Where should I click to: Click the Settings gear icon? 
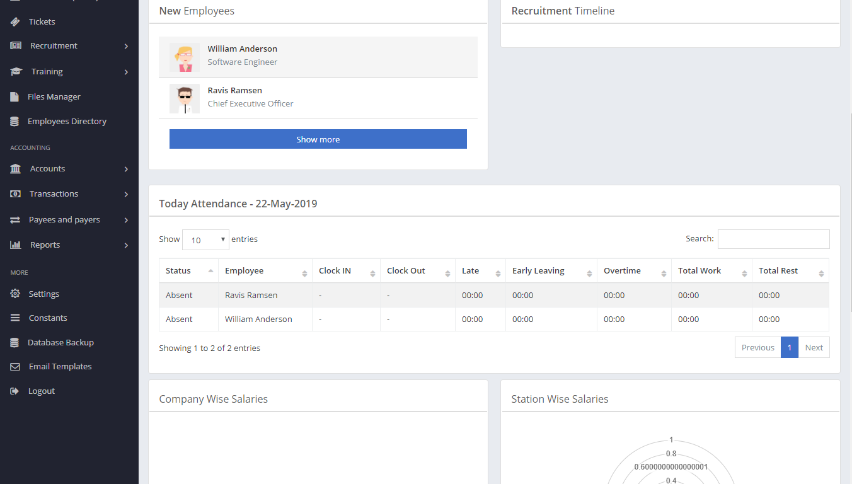15,294
